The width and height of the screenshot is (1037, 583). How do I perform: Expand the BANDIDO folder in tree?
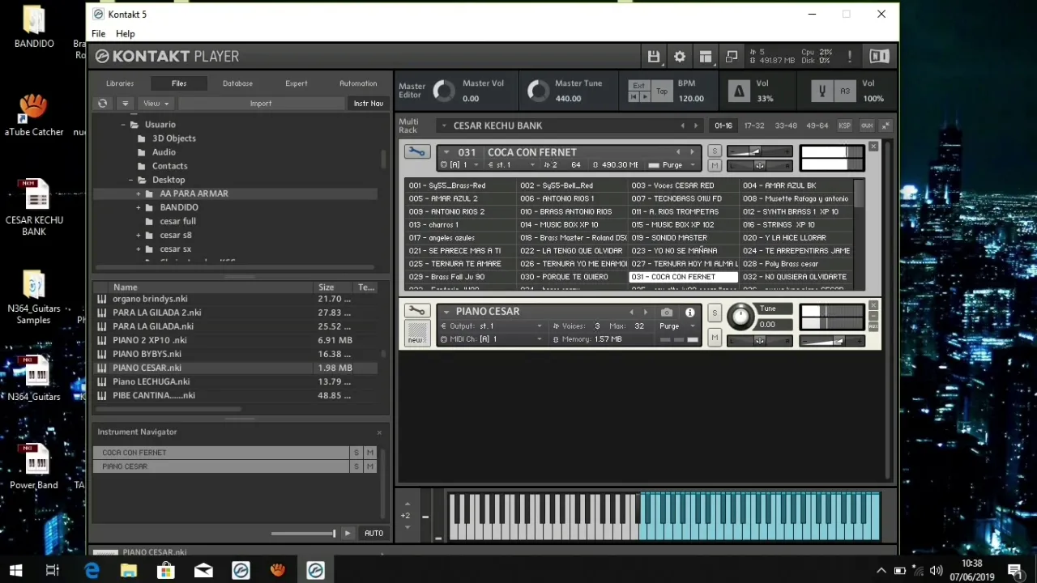[x=138, y=207]
